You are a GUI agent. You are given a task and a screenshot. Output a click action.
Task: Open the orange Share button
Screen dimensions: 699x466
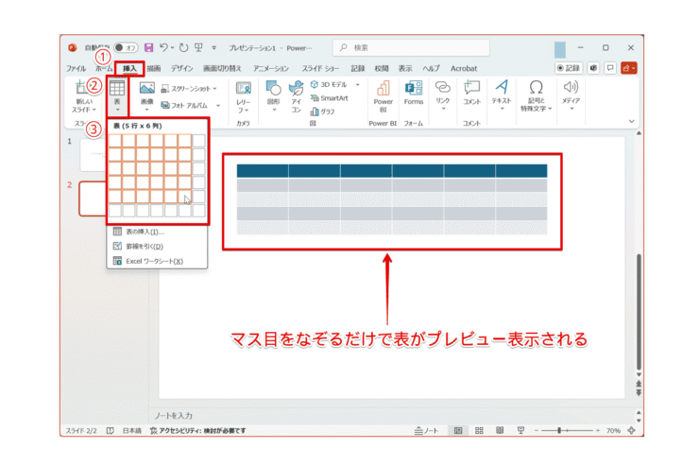pos(628,68)
